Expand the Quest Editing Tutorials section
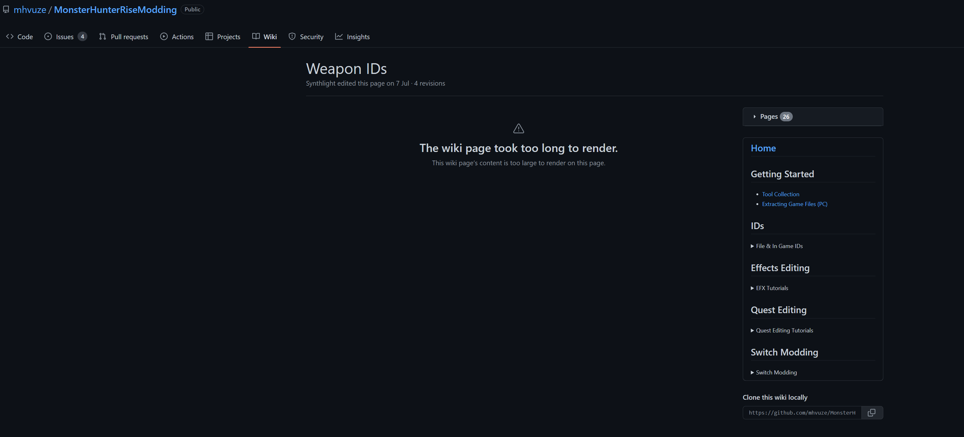Image resolution: width=964 pixels, height=437 pixels. point(784,330)
